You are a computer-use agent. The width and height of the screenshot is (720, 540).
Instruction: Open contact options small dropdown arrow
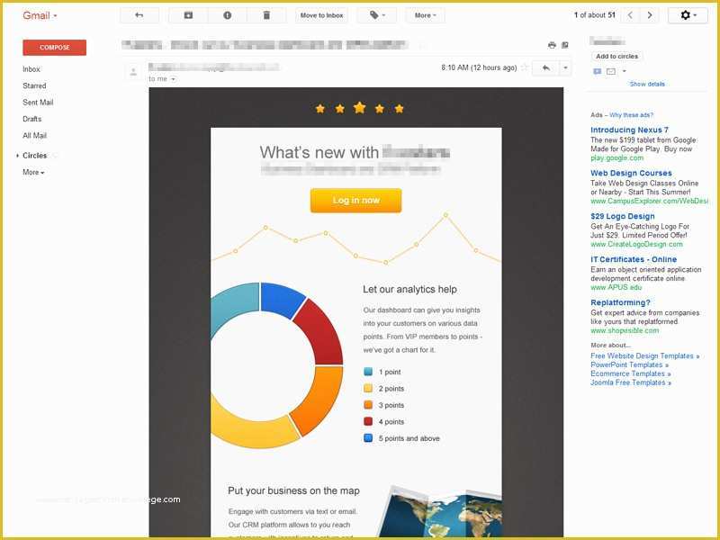tap(624, 71)
